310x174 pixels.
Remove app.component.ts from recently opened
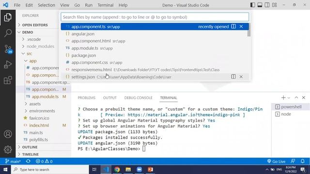[x=241, y=27]
